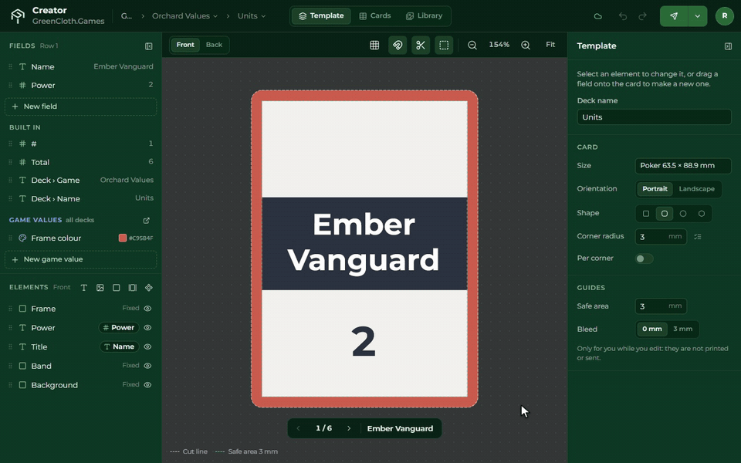Open the Units breadcrumb dropdown
The height and width of the screenshot is (463, 741).
point(252,16)
